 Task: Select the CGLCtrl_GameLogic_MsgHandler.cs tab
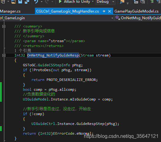68,11
